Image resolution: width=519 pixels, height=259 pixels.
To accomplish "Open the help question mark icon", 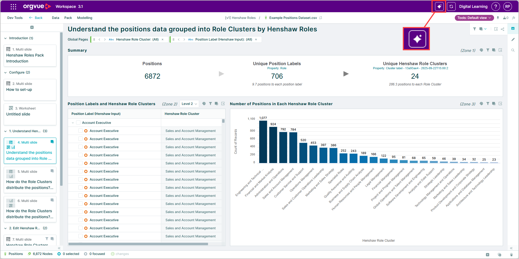I will [495, 6].
